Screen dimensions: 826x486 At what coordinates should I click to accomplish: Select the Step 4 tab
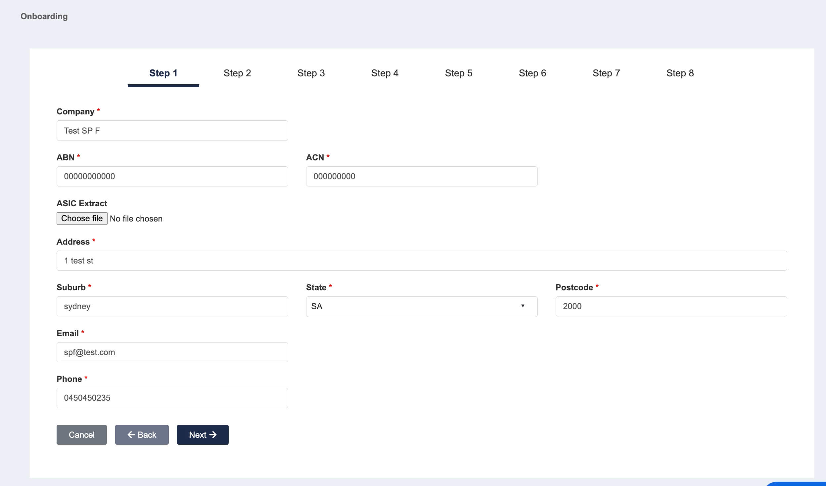point(385,73)
